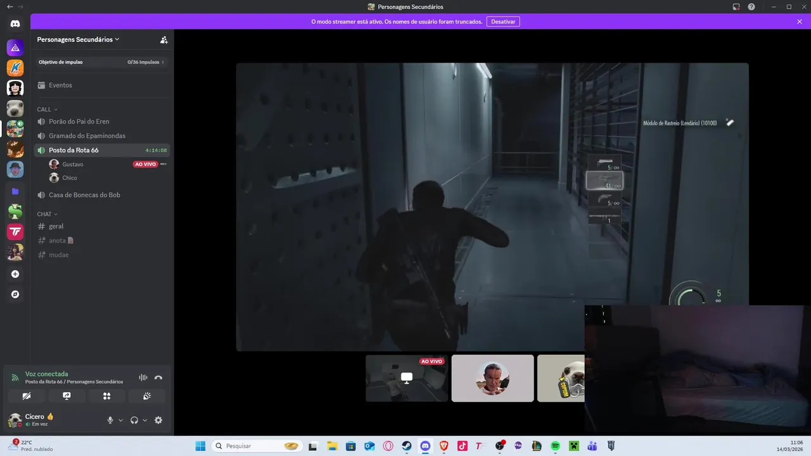The image size is (811, 456).
Task: Open the orange K server icon
Action: 15,68
